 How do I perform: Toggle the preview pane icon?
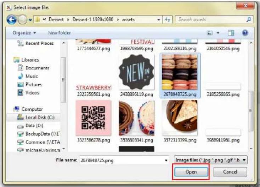pos(231,33)
